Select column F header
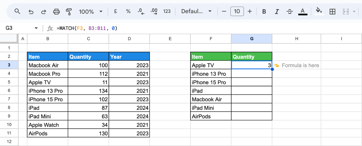The height and width of the screenshot is (146, 362). tap(211, 39)
